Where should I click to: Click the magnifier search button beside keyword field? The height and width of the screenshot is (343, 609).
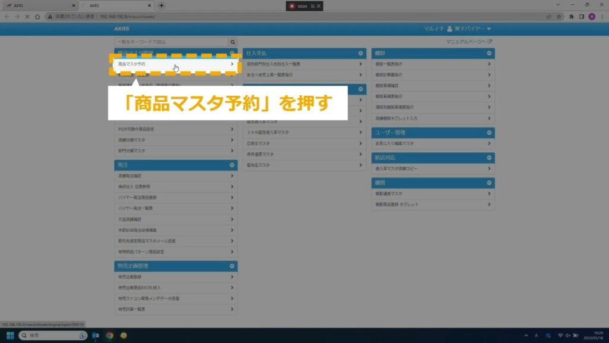tap(233, 42)
